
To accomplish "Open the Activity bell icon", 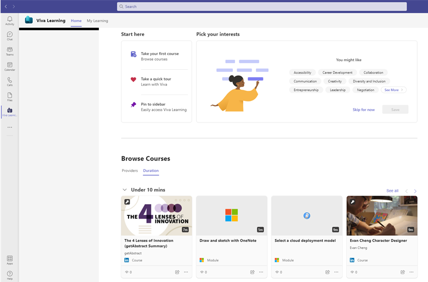I will (x=10, y=20).
